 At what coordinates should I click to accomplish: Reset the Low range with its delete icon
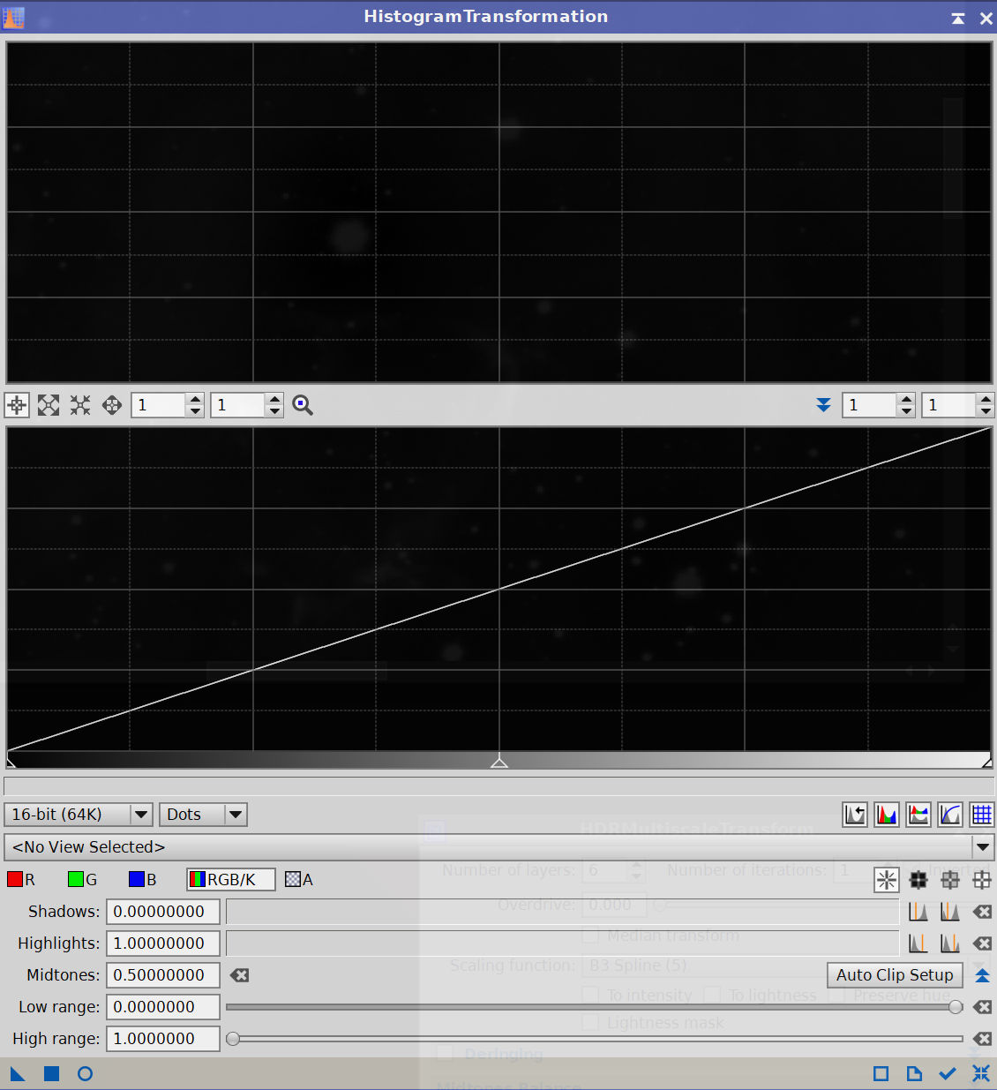(982, 1007)
